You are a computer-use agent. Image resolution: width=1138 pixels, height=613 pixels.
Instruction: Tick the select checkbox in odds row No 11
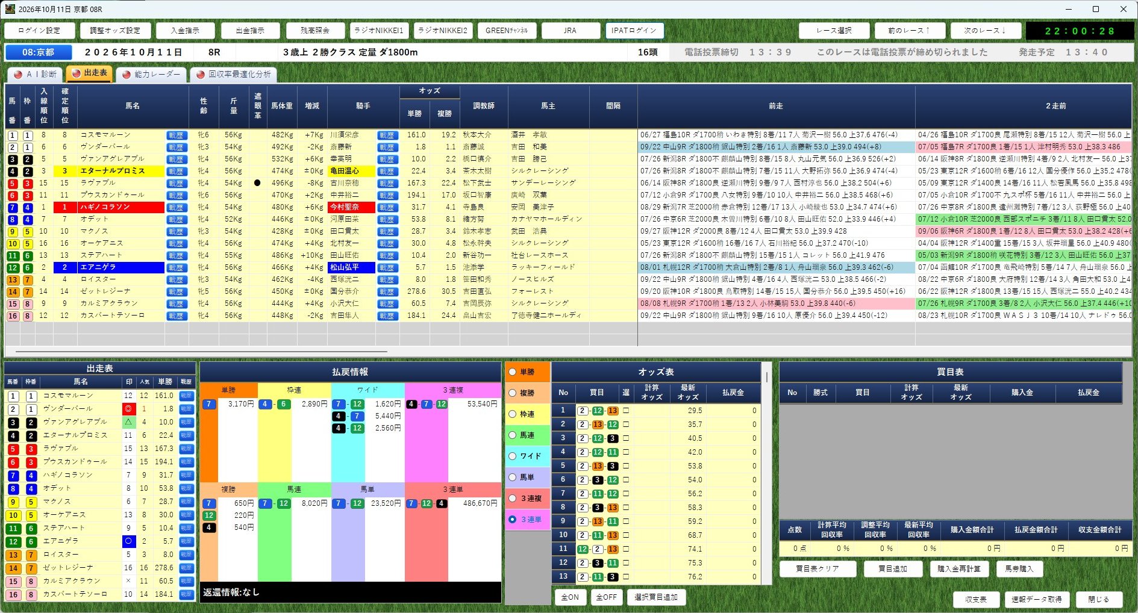click(626, 549)
